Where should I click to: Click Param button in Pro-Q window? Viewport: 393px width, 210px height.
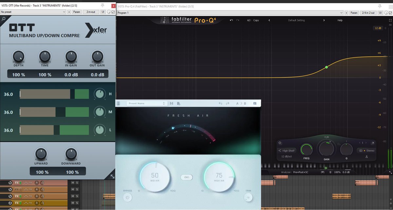[x=354, y=13]
